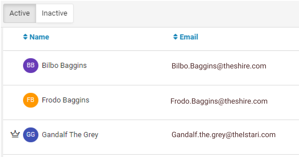299x157 pixels.
Task: Open the Gandalf The Grey user name
Action: 70,135
